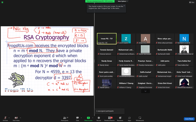Select Randy Zenas tile
The height and width of the screenshot is (122, 196).
point(107,61)
